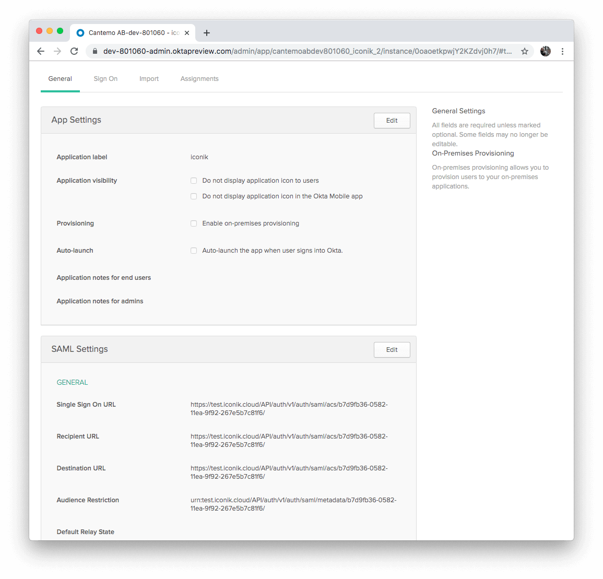This screenshot has width=603, height=579.
Task: Switch to the Sign On tab
Action: [105, 79]
